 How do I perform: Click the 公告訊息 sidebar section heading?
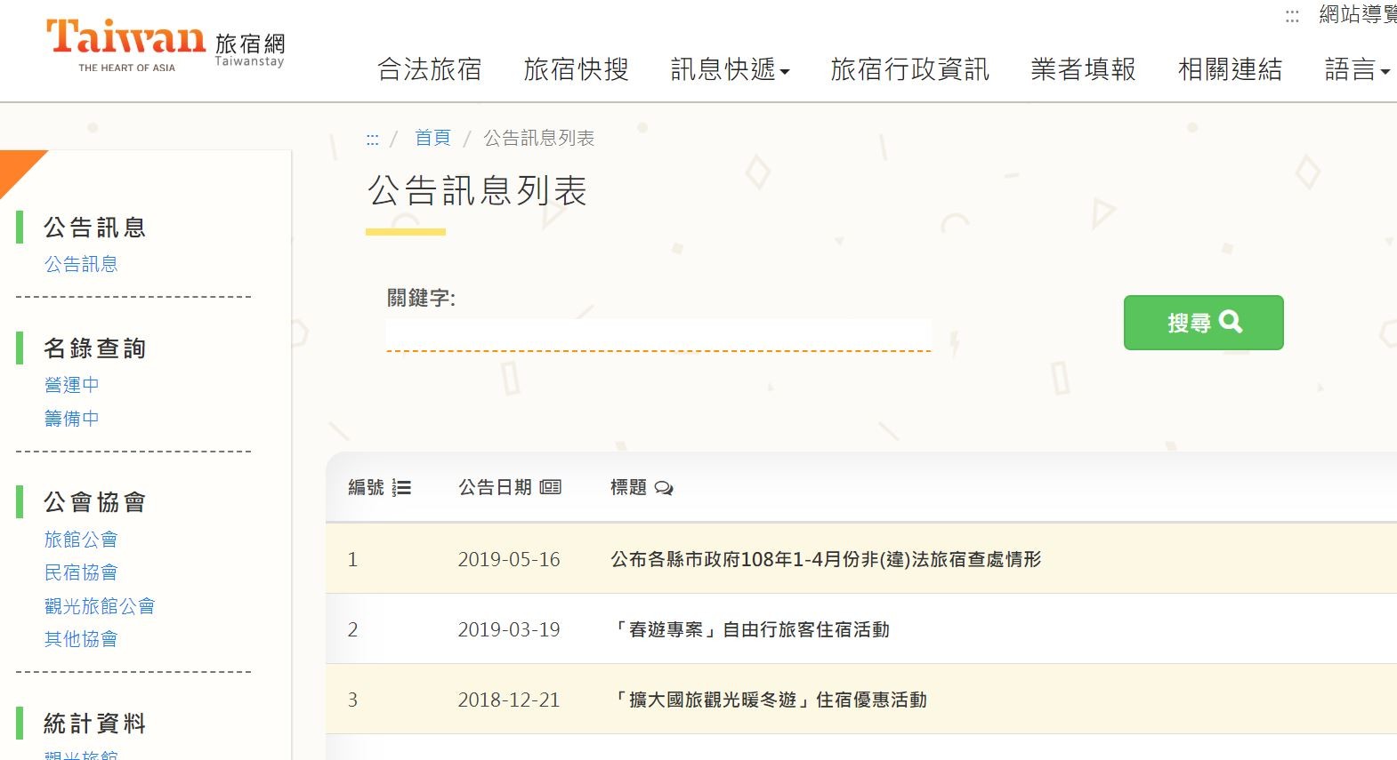95,228
